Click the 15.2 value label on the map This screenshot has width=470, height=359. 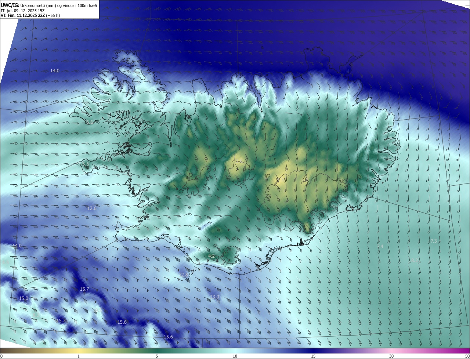pyautogui.click(x=61, y=321)
